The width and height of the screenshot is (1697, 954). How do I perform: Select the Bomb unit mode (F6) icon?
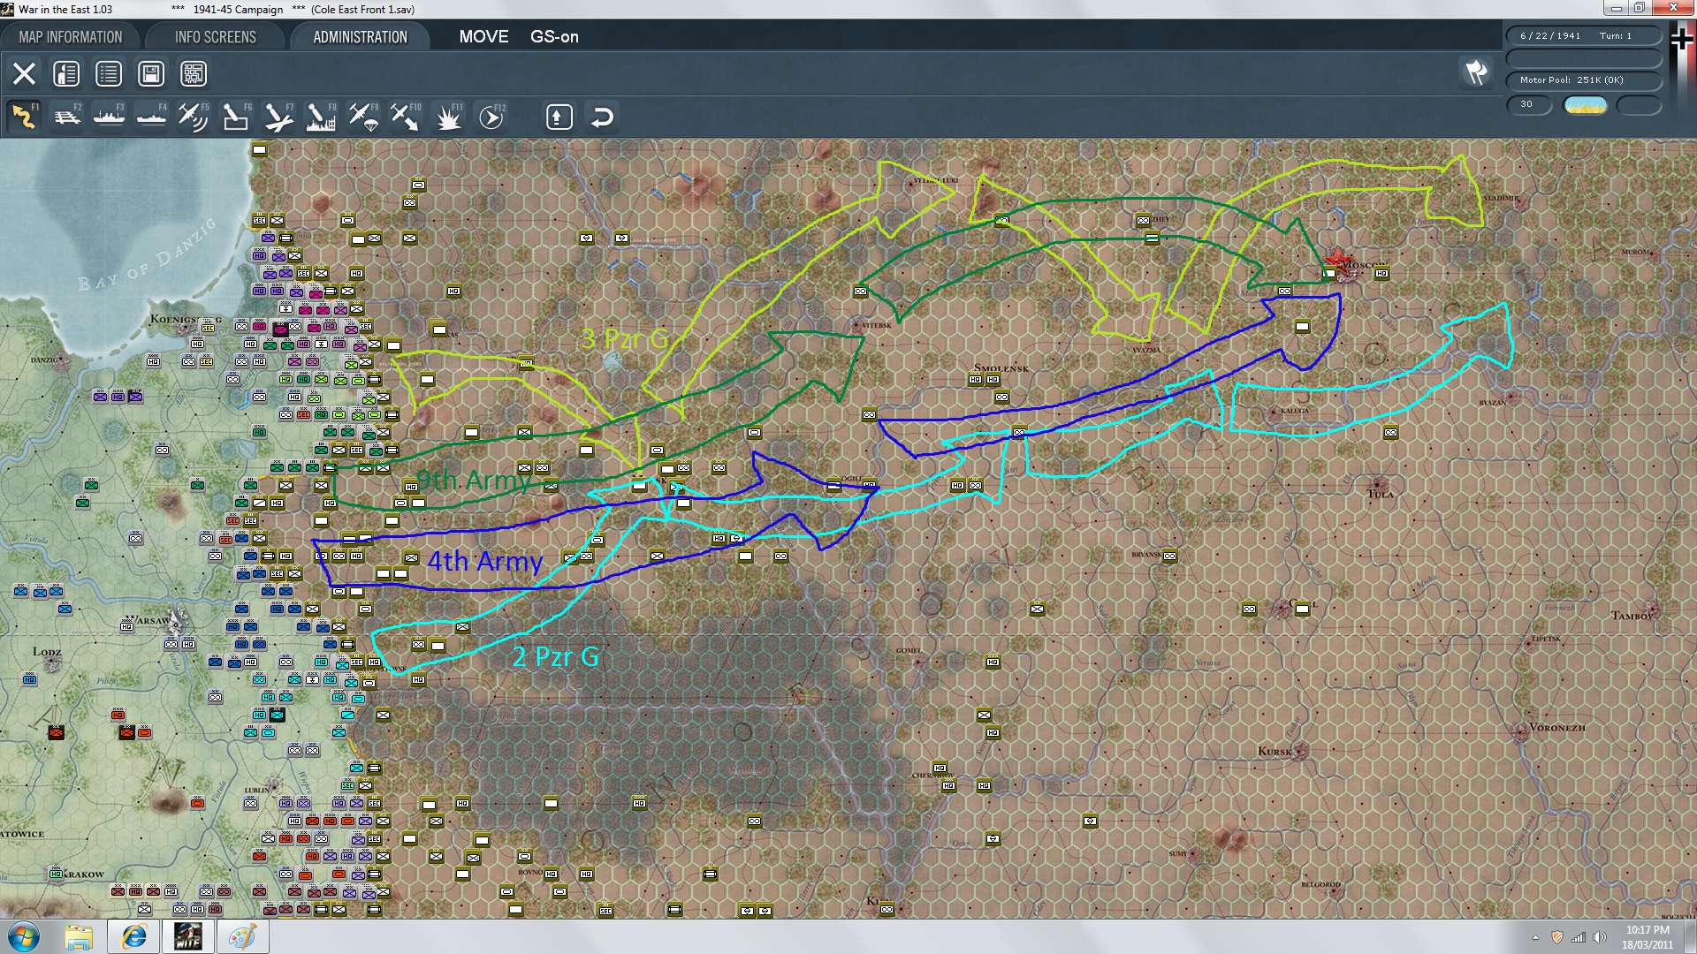tap(236, 117)
